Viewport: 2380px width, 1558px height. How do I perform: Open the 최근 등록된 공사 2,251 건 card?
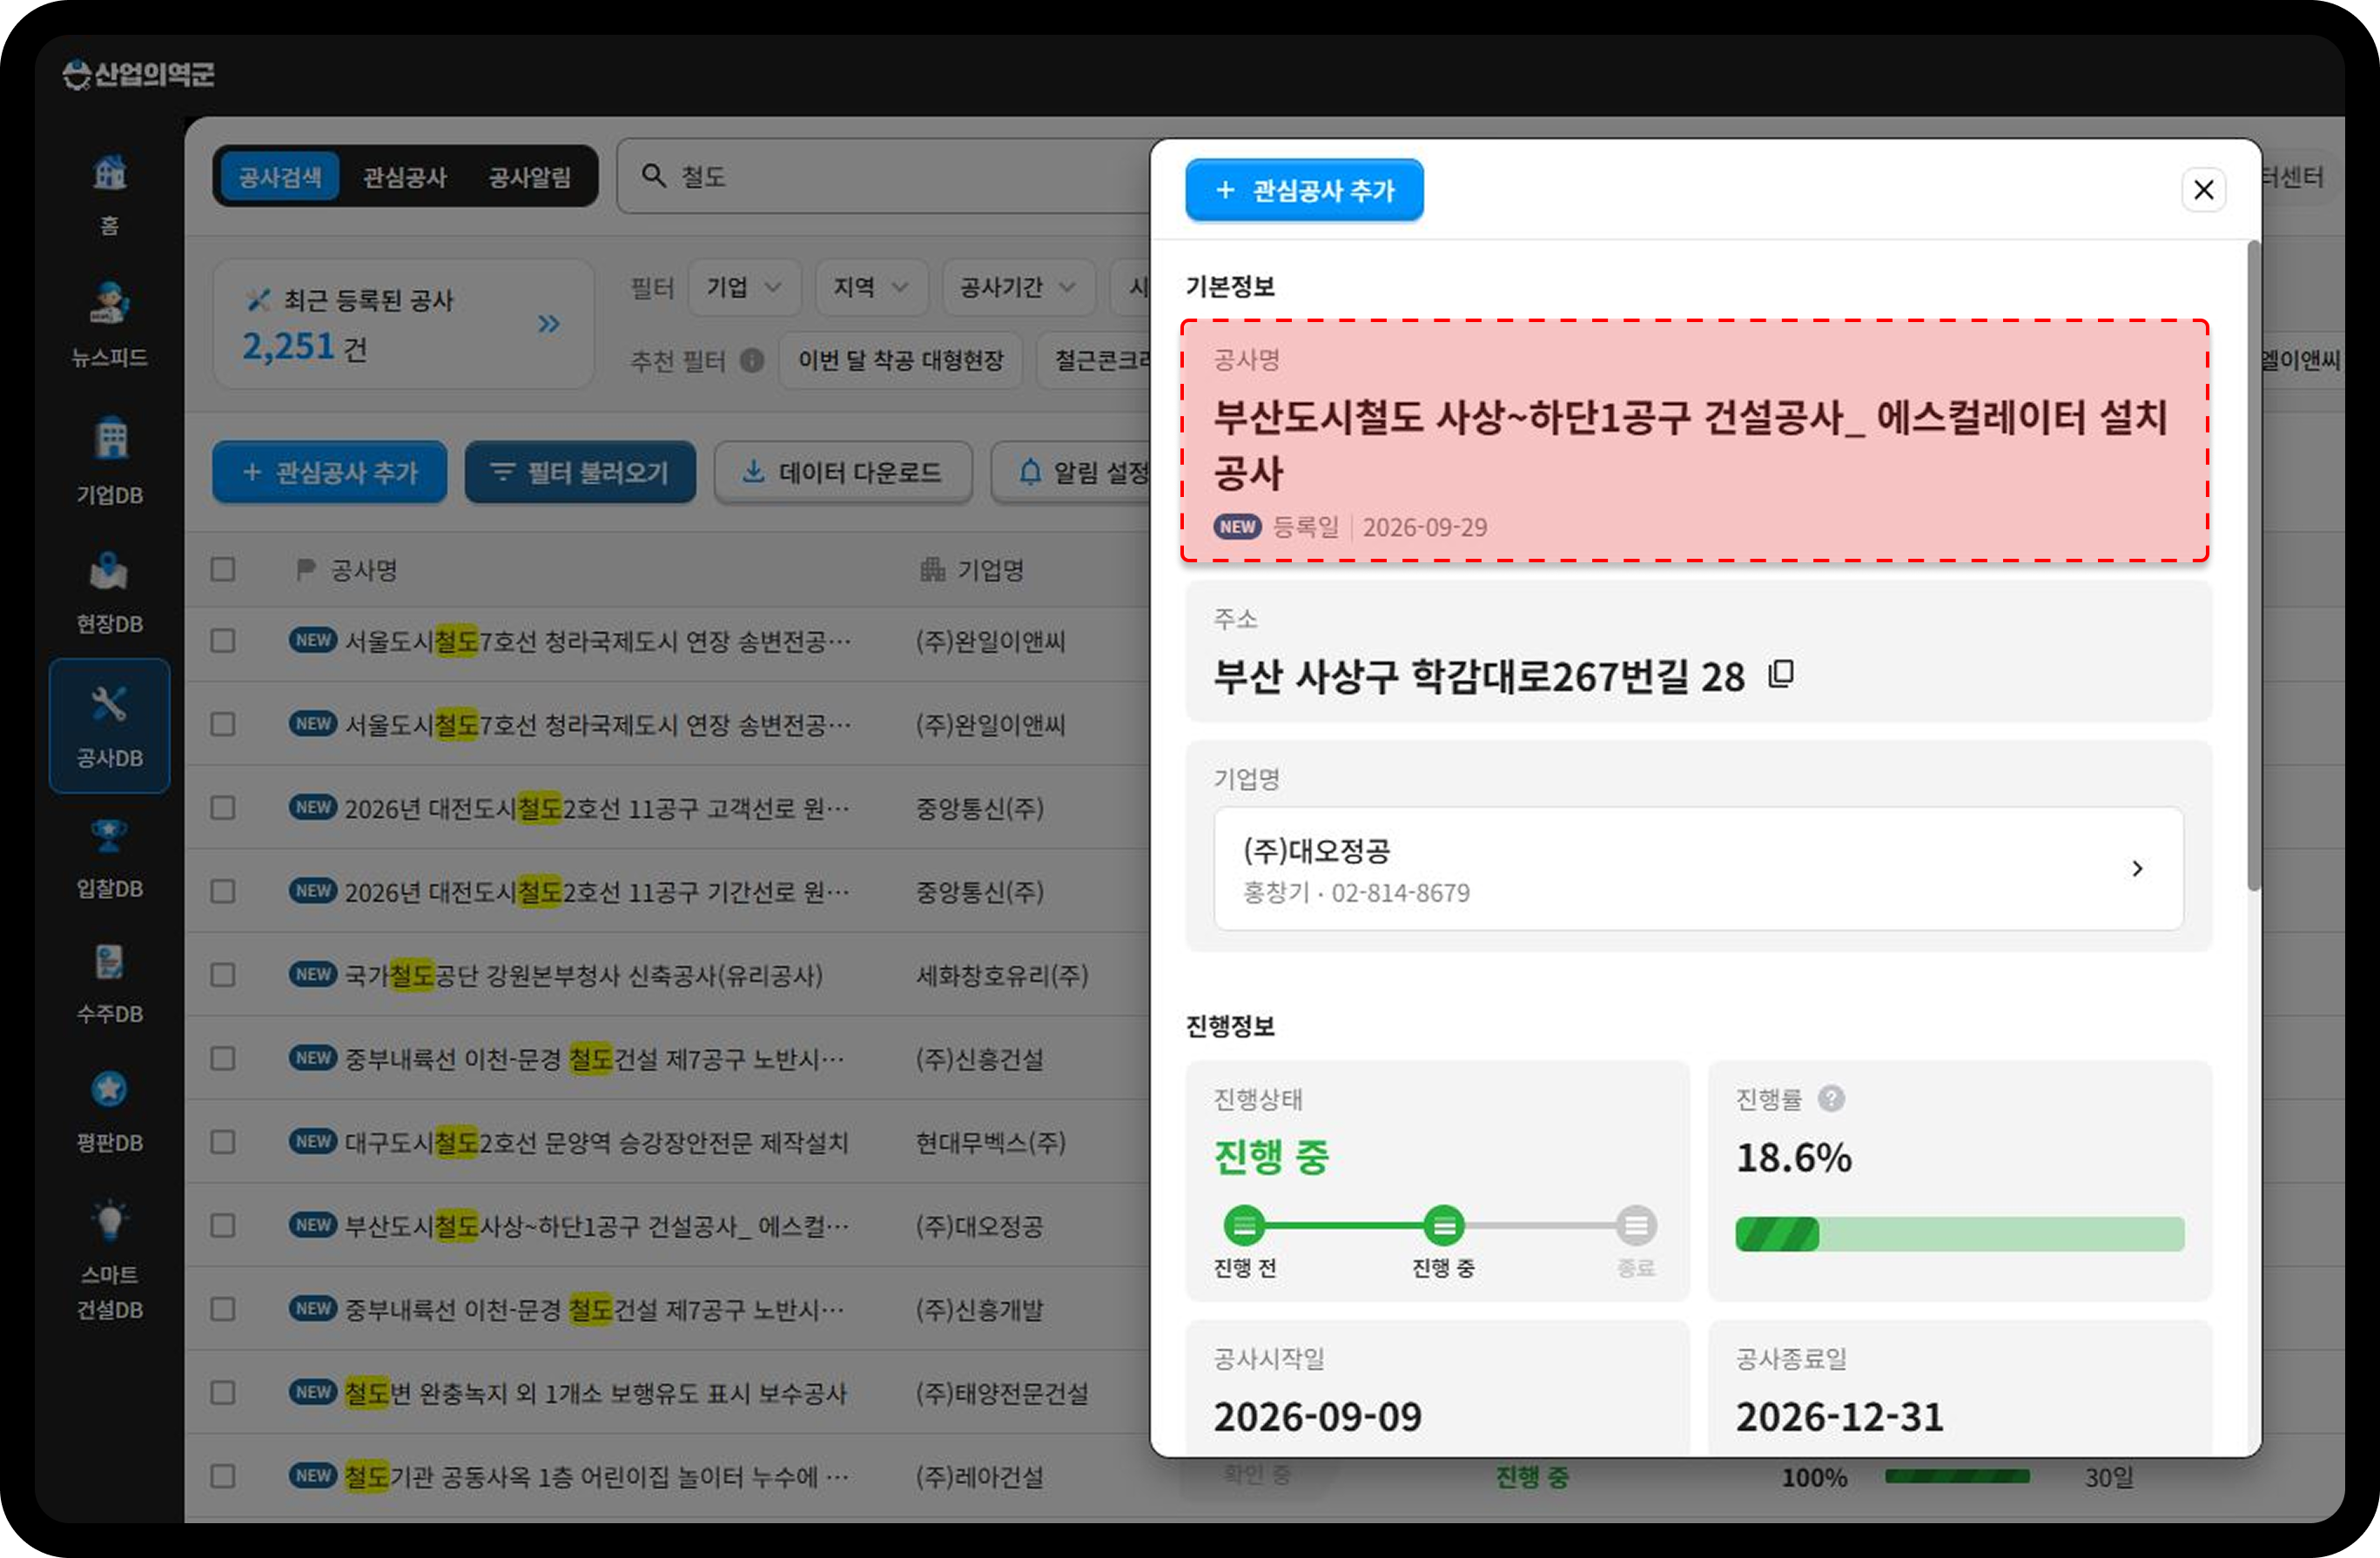click(404, 324)
